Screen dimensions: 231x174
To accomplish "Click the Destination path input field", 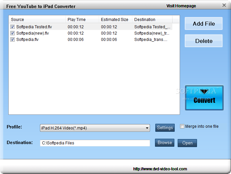I will [x=95, y=143].
